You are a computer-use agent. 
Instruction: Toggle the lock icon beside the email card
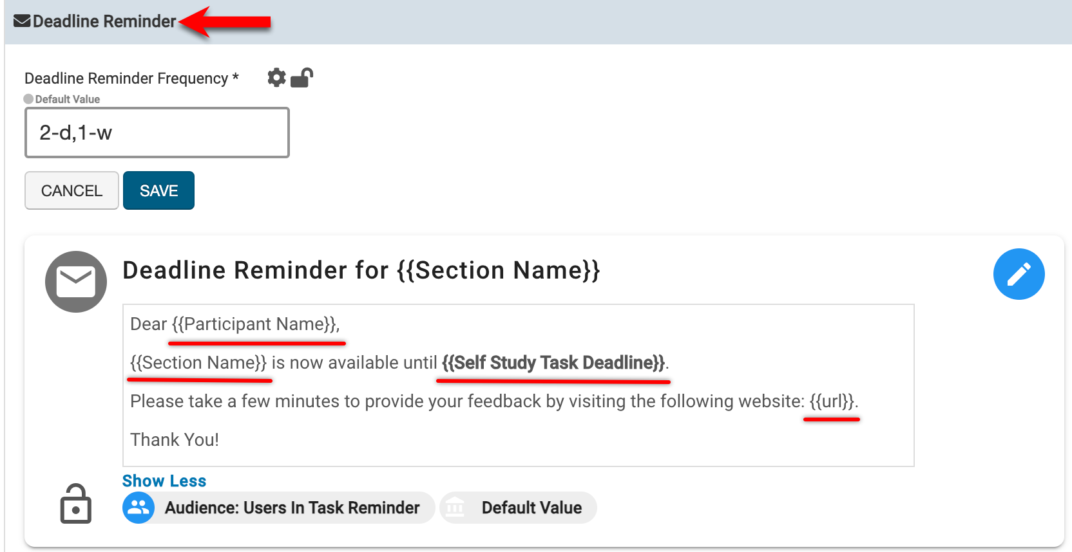76,504
